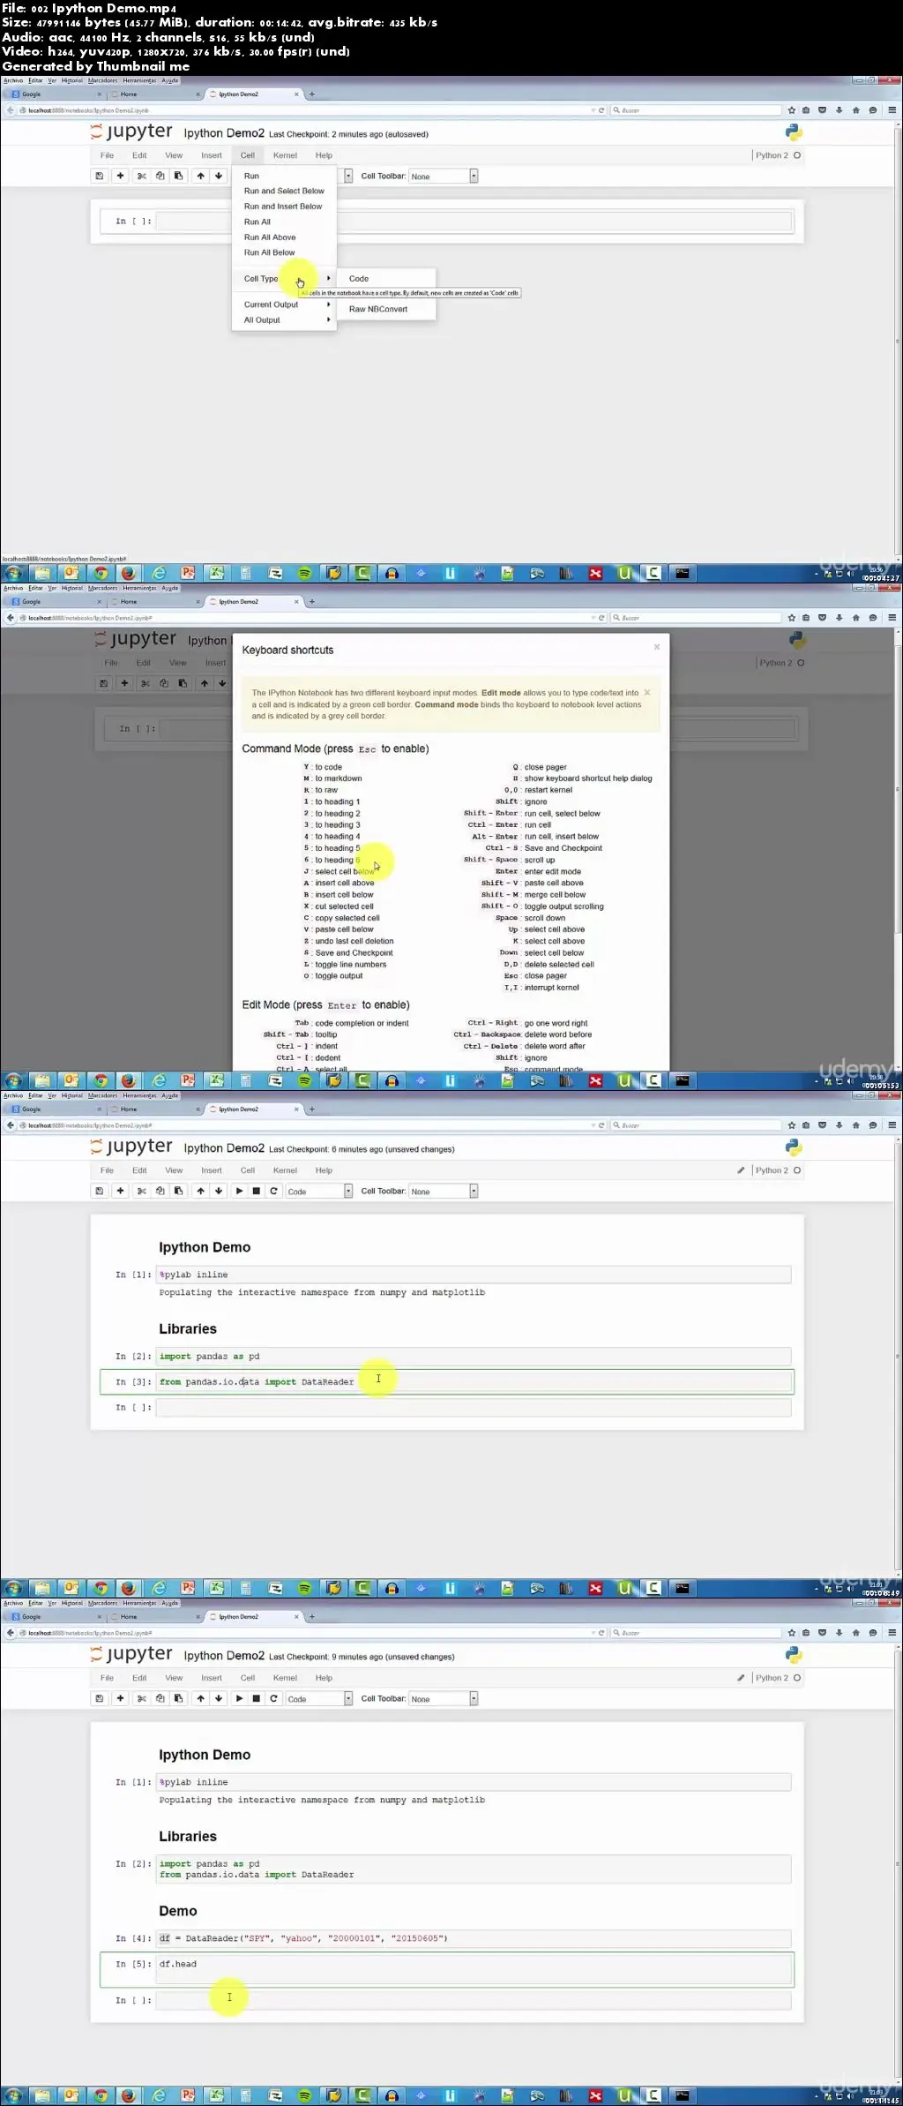Click the notebook title beside '2 minutes ago (autosaved)'
903x2106 pixels.
[224, 133]
